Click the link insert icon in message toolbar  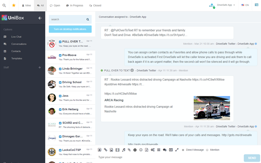pos(106,150)
